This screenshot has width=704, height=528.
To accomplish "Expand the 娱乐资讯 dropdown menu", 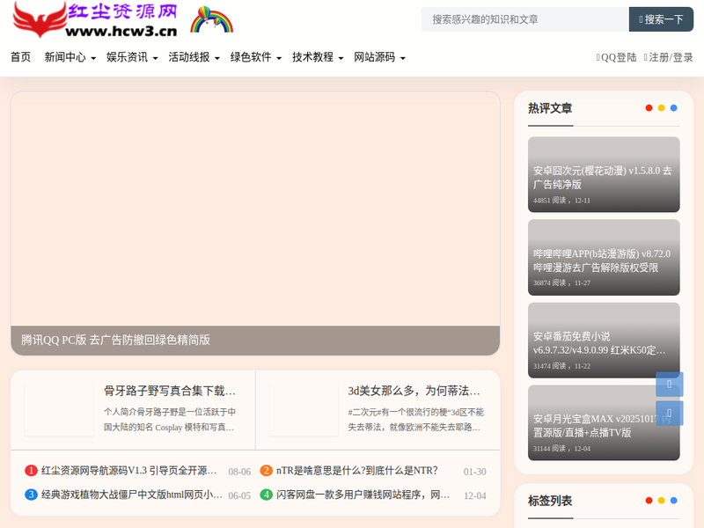I will tap(132, 57).
